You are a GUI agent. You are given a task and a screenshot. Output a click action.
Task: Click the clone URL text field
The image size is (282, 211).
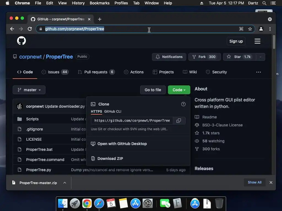[x=132, y=121]
